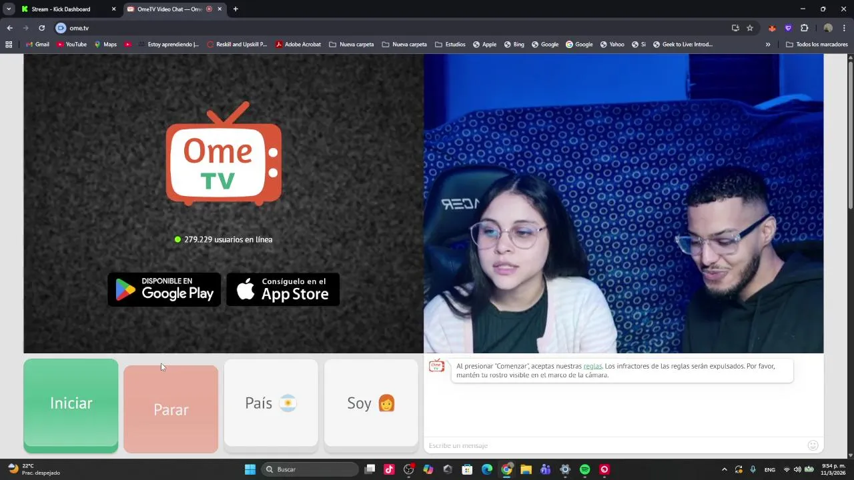The image size is (854, 480).
Task: Open File Explorer from the taskbar
Action: (x=526, y=469)
